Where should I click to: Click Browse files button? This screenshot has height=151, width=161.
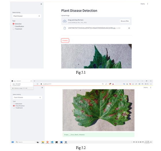[x=125, y=21]
